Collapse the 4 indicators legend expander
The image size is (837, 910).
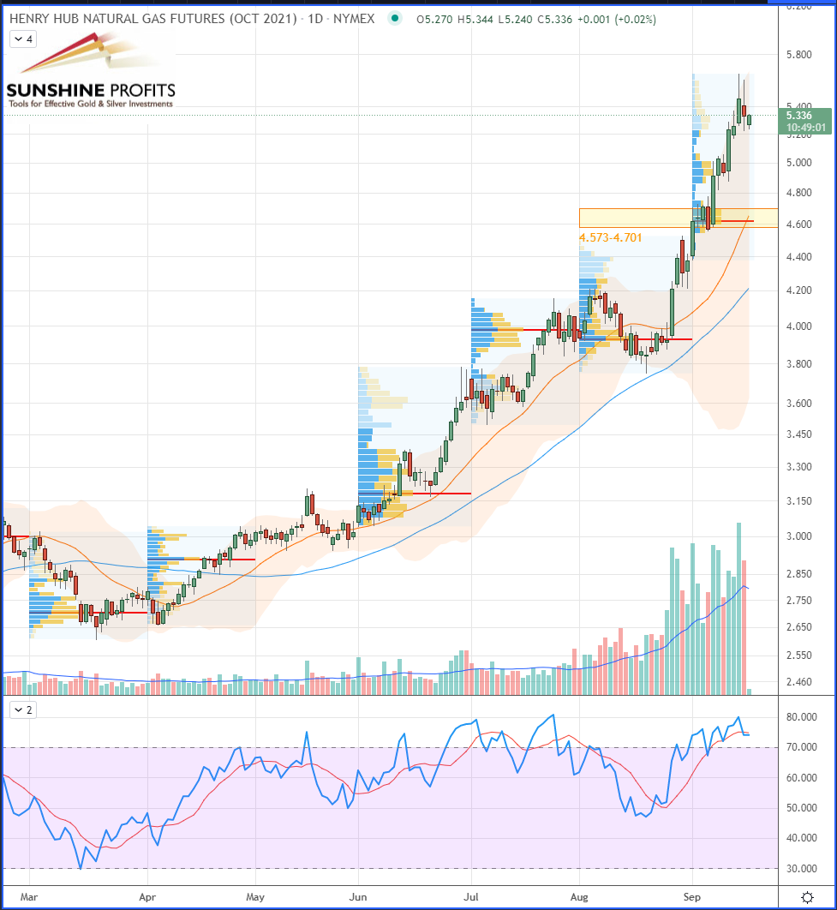coord(23,39)
